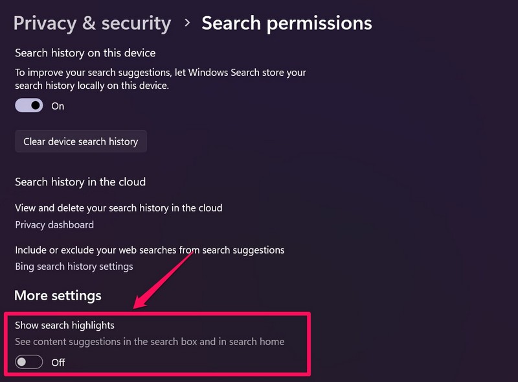Click View and delete your search history text
Image resolution: width=518 pixels, height=382 pixels.
point(118,208)
